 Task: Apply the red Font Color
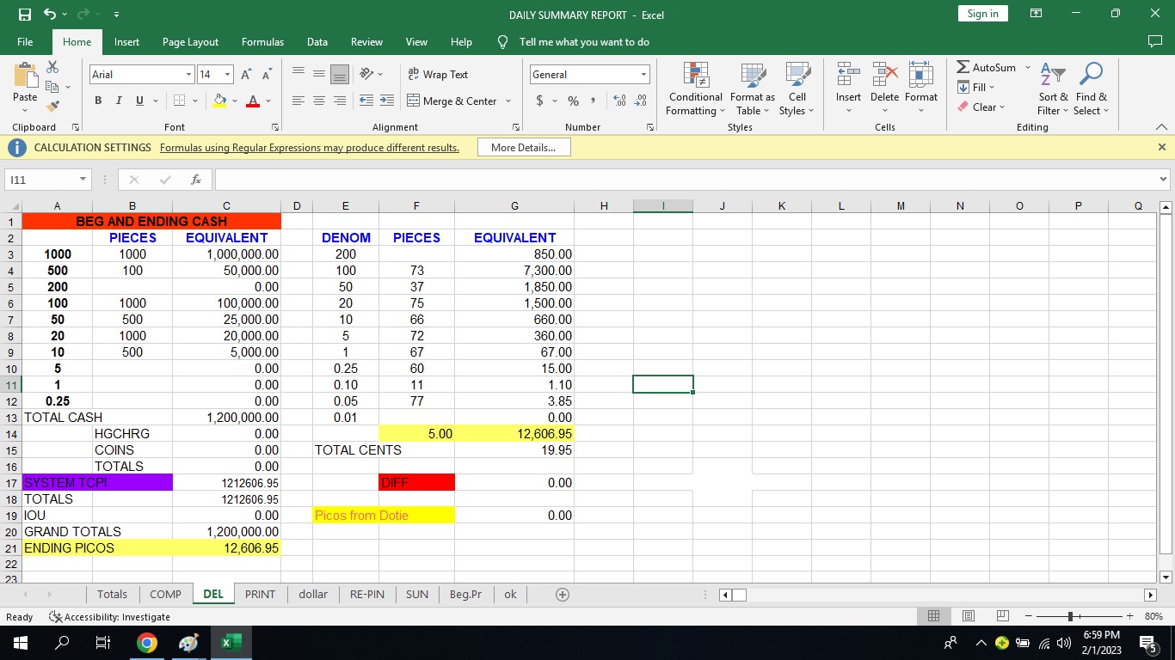pyautogui.click(x=253, y=101)
